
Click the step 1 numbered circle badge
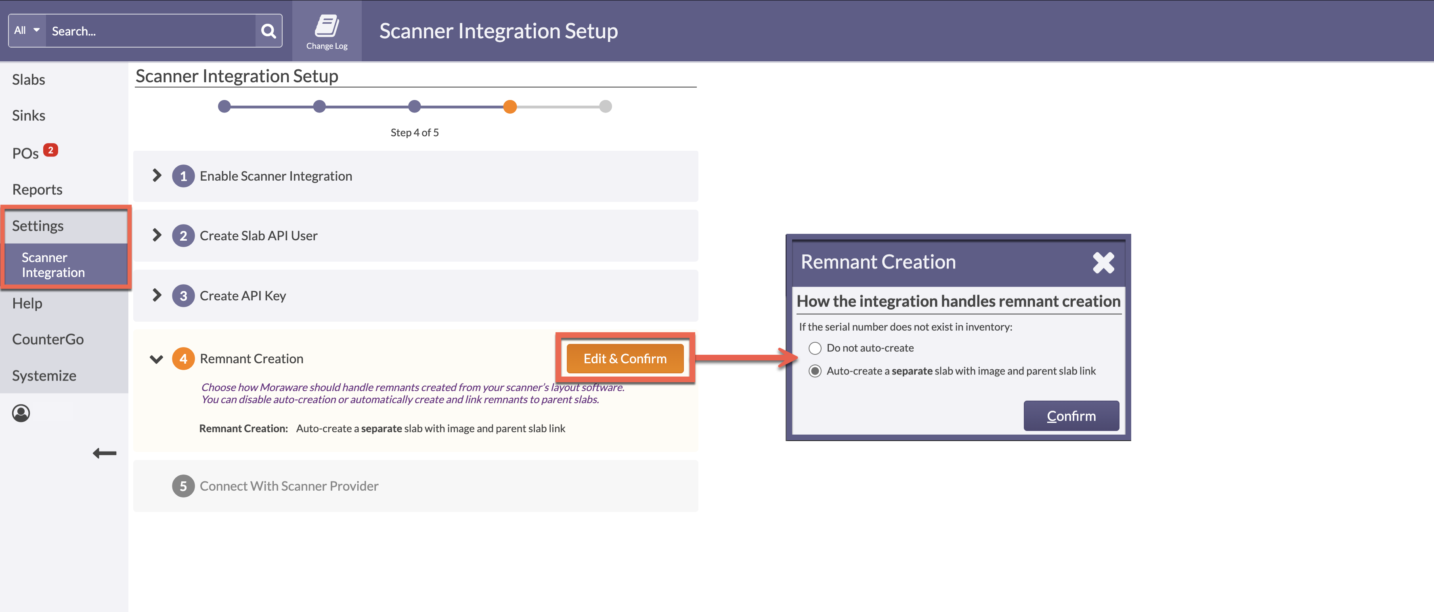pos(183,176)
